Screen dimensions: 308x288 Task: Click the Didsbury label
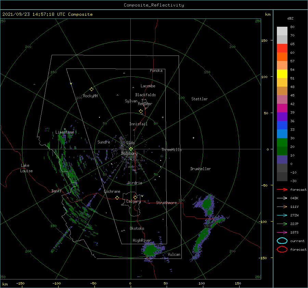pos(129,153)
